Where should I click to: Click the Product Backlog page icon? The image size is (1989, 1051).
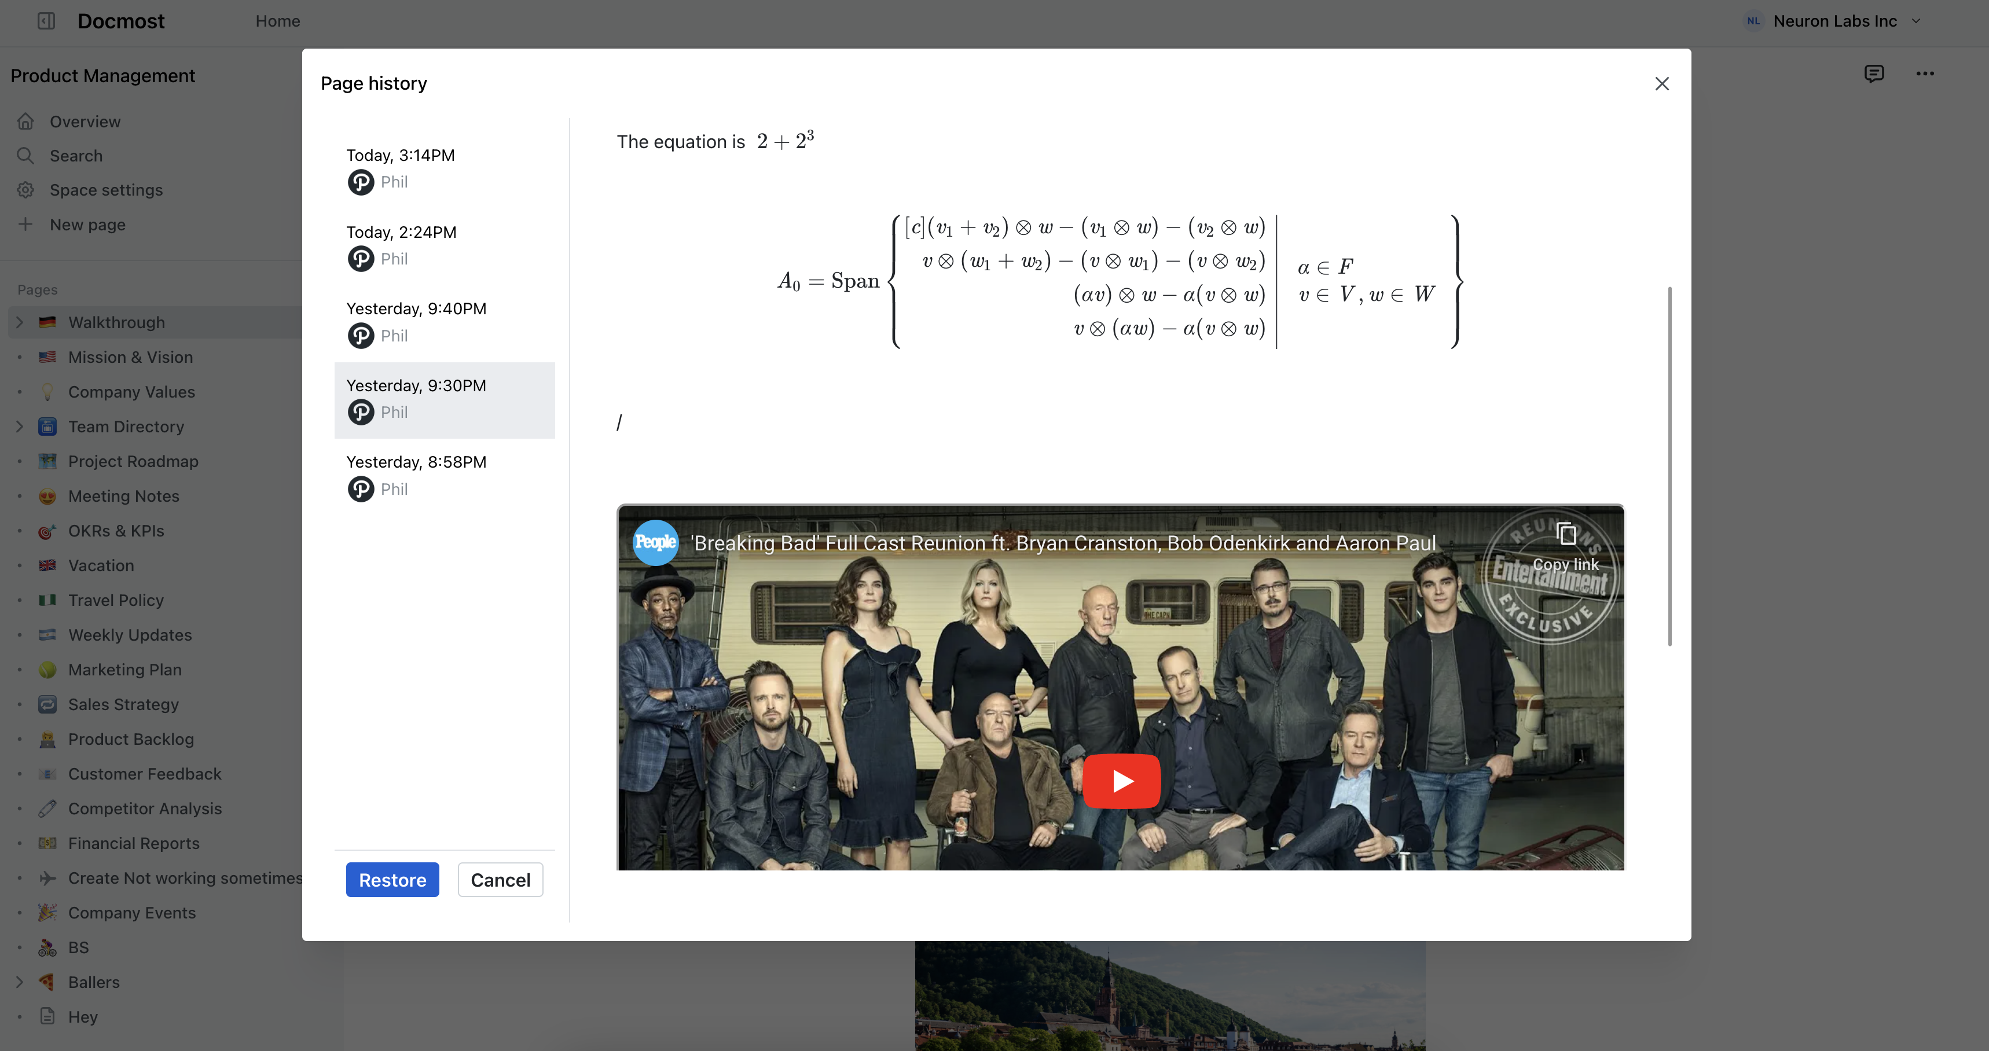click(x=47, y=739)
